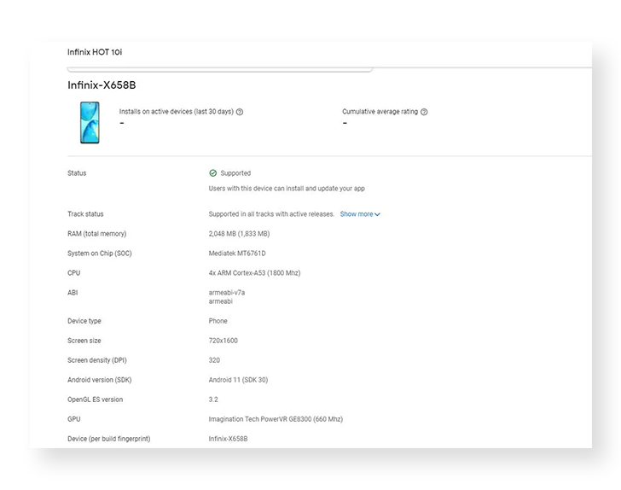
Task: Select the 3.2 OpenGL value
Action: pos(213,400)
